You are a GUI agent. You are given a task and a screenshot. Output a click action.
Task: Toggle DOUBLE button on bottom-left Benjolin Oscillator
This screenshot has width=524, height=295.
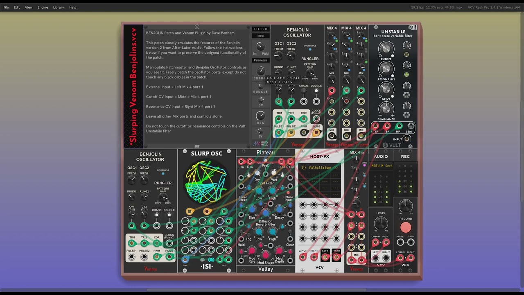[169, 215]
